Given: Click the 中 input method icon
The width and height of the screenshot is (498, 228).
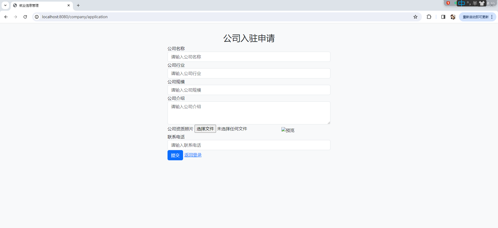Looking at the screenshot, I should 462,3.
